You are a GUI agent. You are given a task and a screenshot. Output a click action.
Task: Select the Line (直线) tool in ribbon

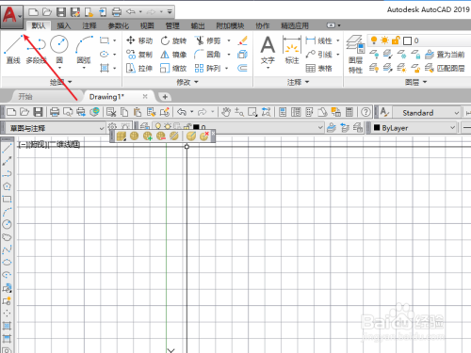(13, 50)
